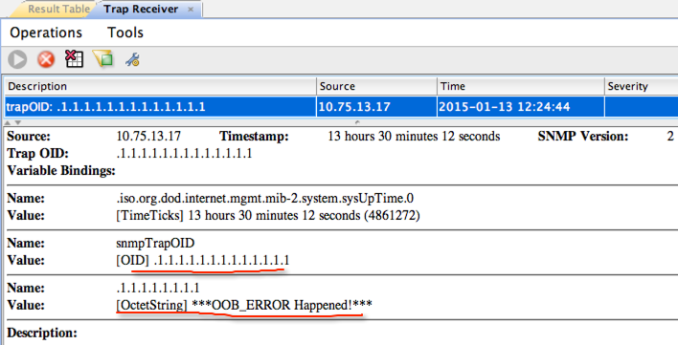Sort by Severity column header

coord(642,86)
